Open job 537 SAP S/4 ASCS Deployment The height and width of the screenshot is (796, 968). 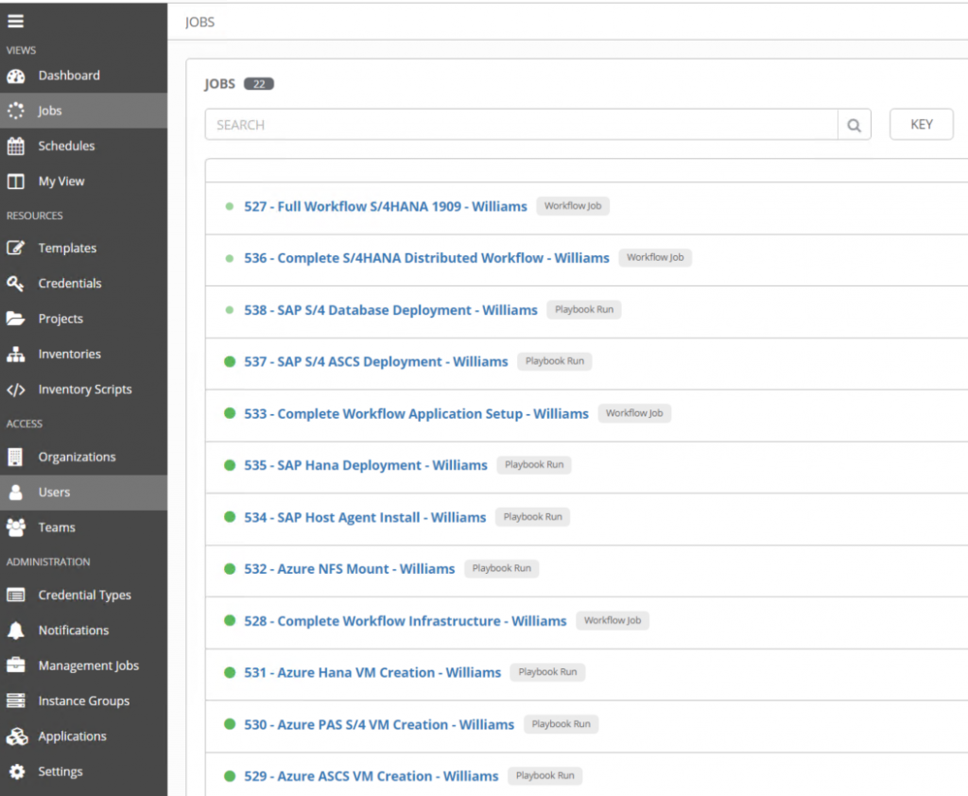376,362
